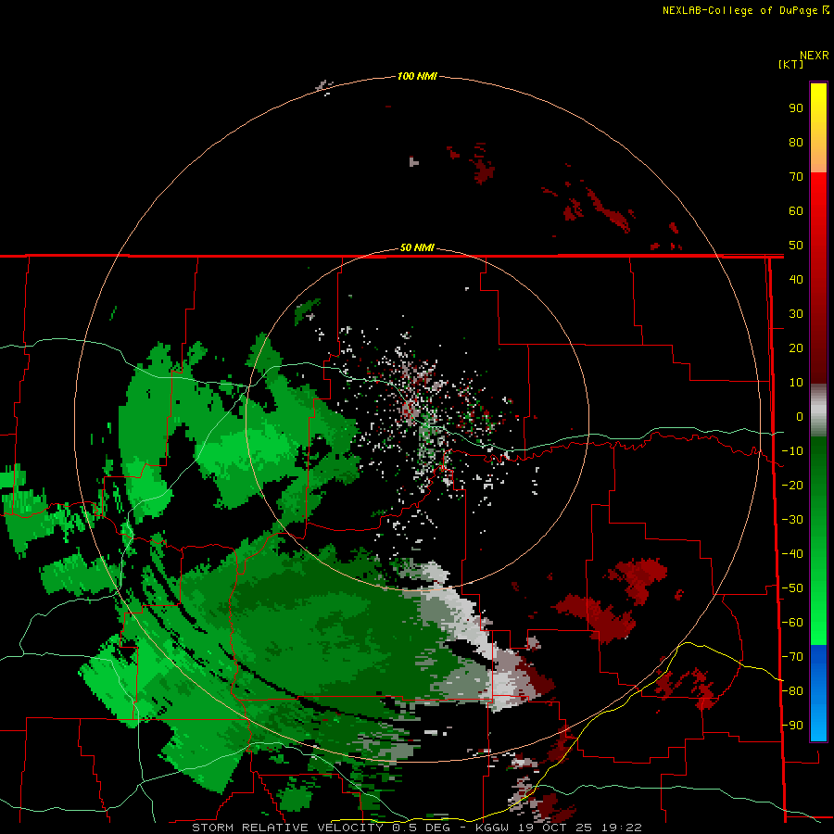The width and height of the screenshot is (834, 834).
Task: Click the 60 knot value on color scale
Action: pyautogui.click(x=796, y=210)
